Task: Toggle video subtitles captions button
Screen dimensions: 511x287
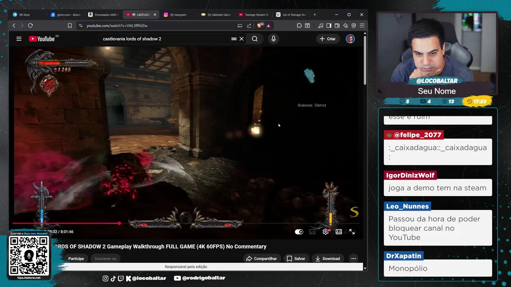Action: [312, 232]
